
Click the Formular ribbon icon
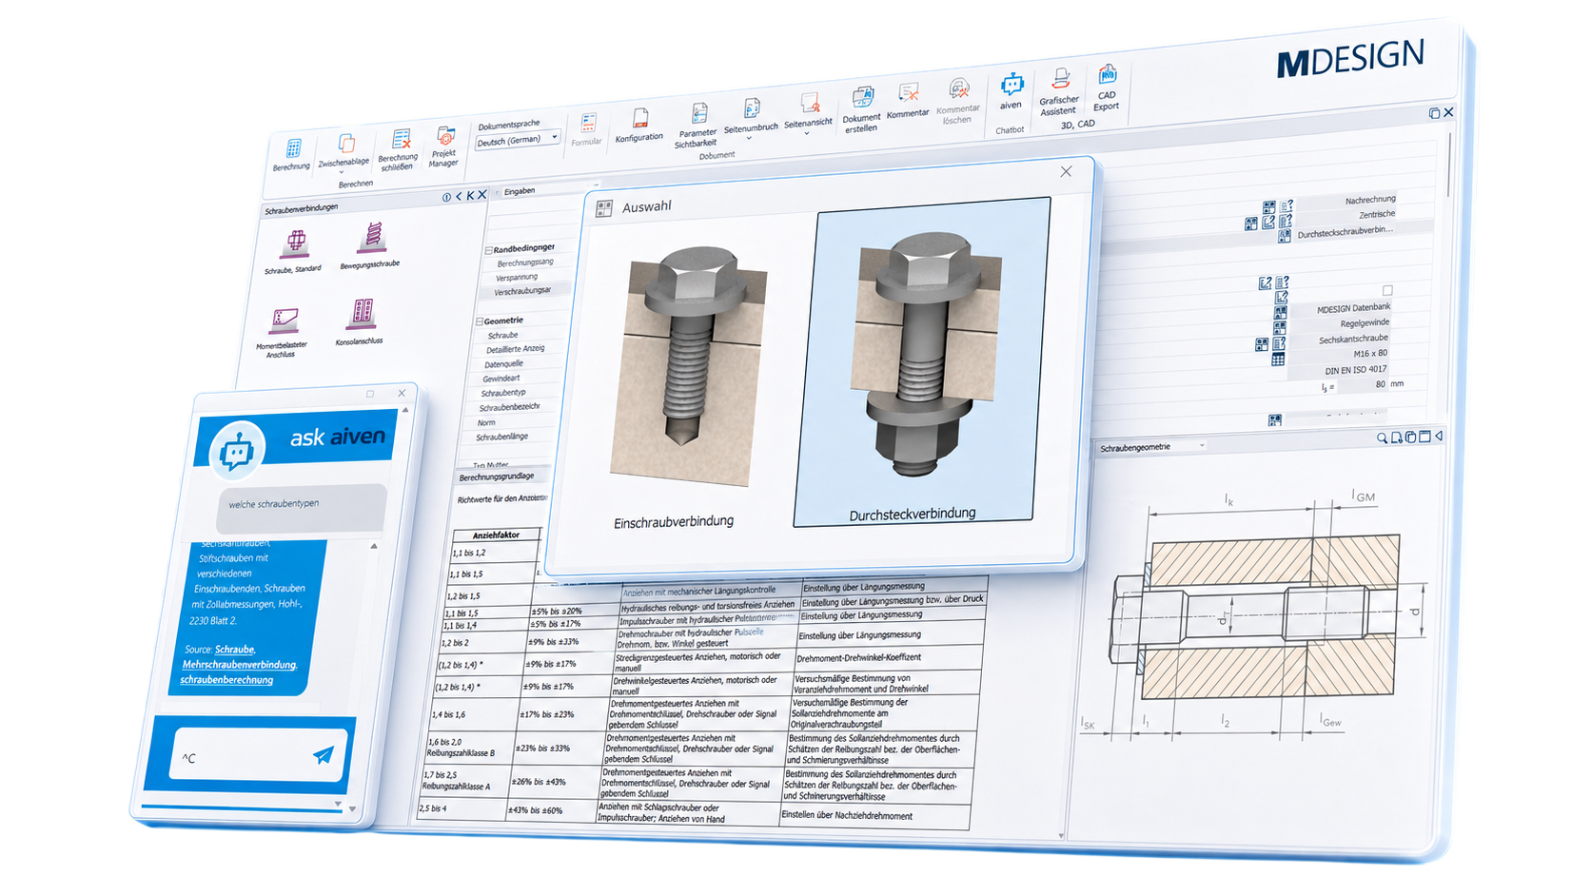coord(587,129)
